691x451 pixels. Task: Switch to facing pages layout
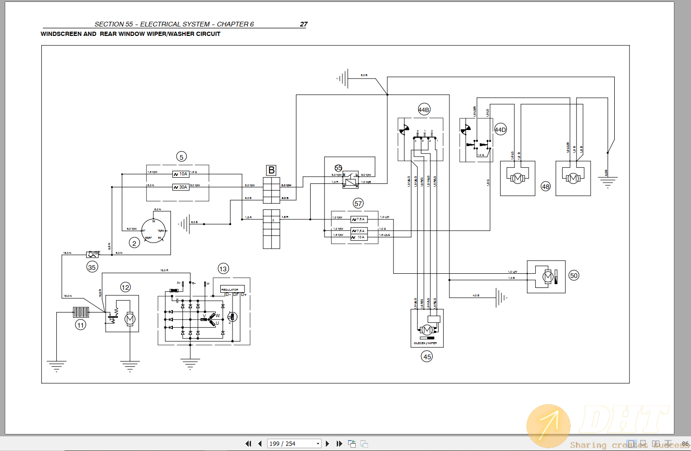pos(655,443)
